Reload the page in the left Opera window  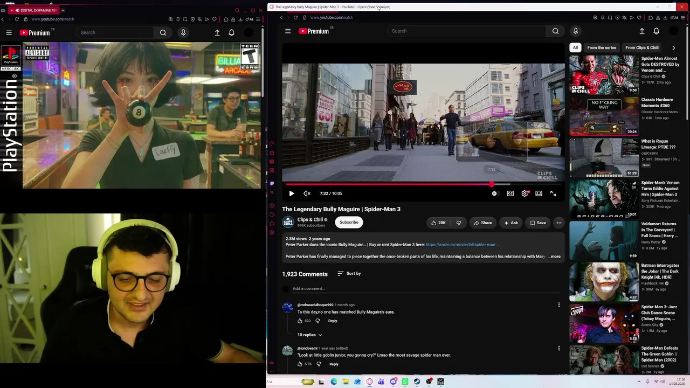coord(17,19)
